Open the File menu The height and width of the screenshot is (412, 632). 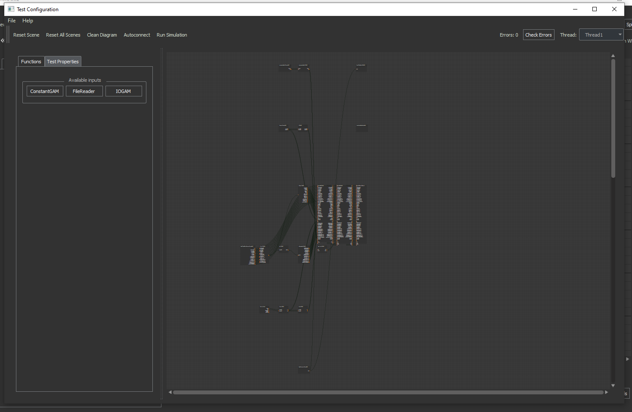click(x=11, y=20)
